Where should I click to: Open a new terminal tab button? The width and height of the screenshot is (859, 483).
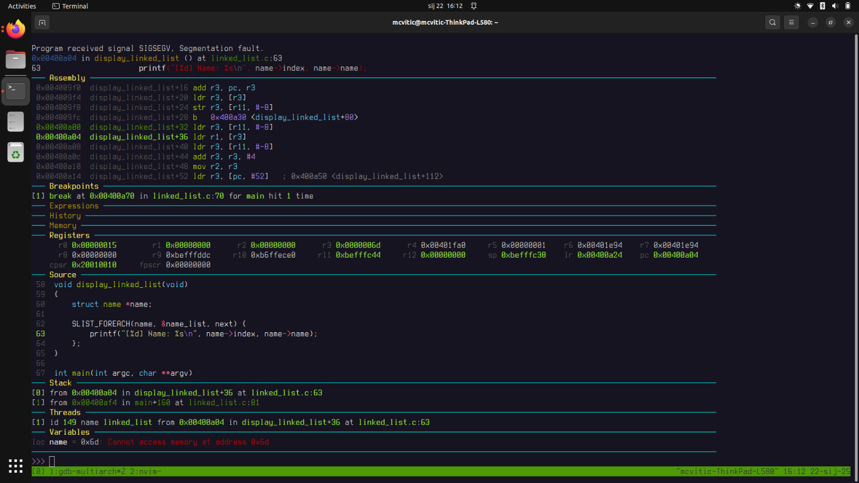[x=42, y=23]
